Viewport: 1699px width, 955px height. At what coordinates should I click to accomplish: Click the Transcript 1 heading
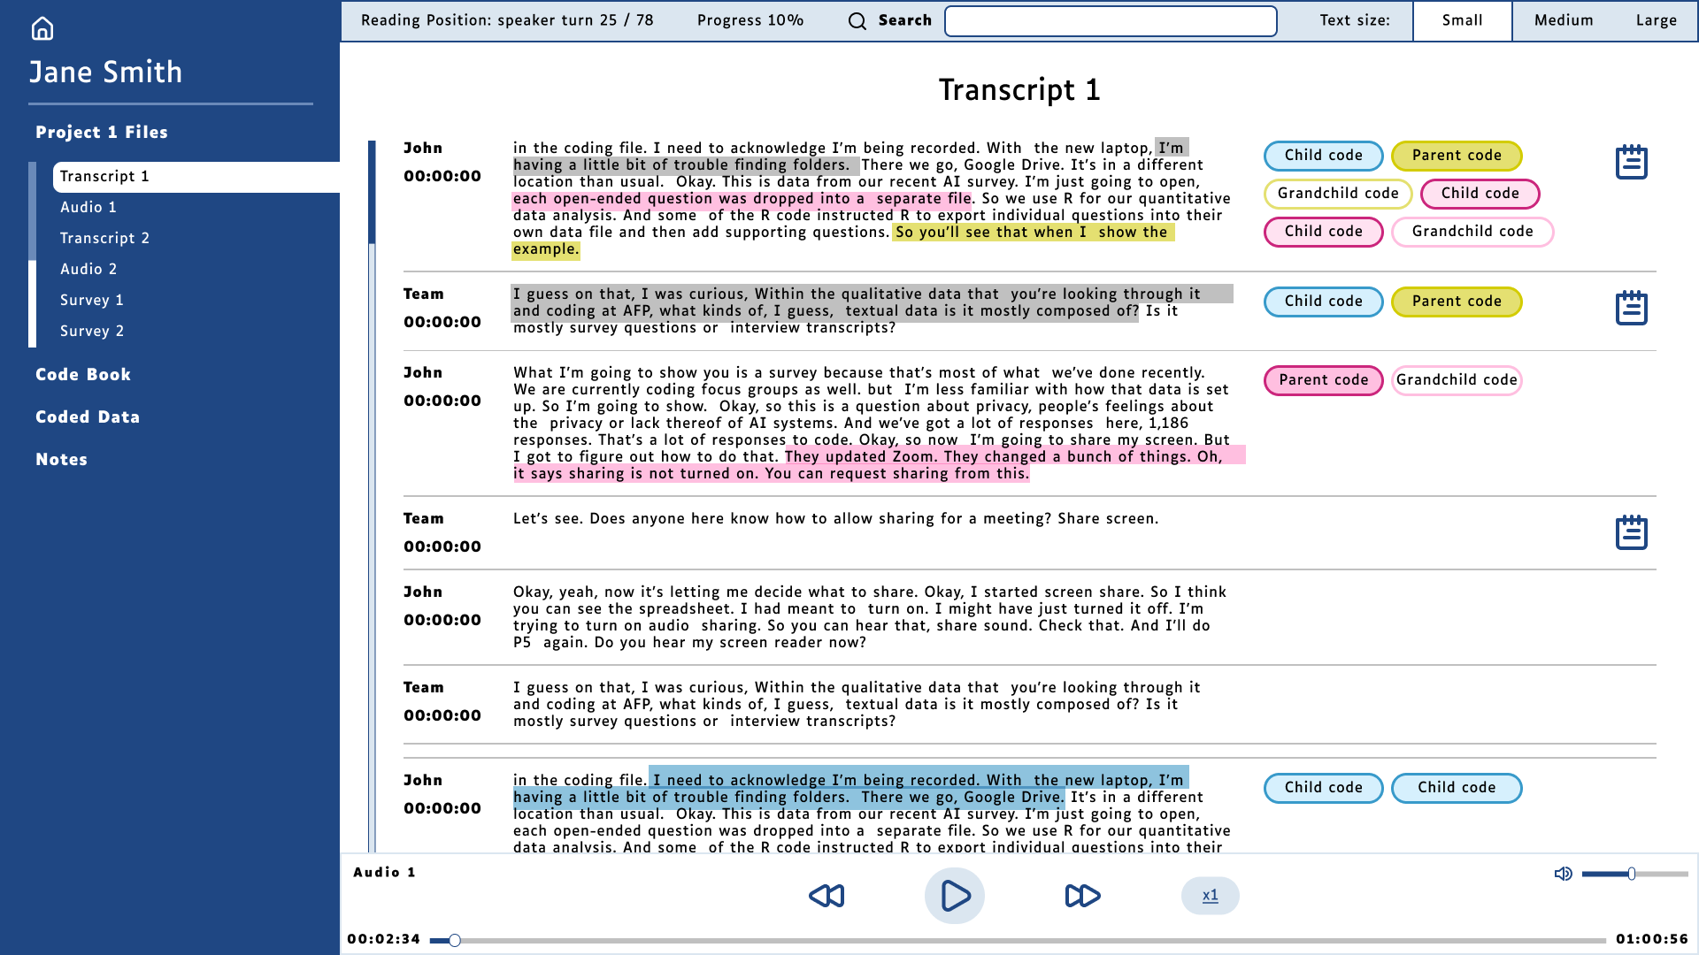point(1019,89)
